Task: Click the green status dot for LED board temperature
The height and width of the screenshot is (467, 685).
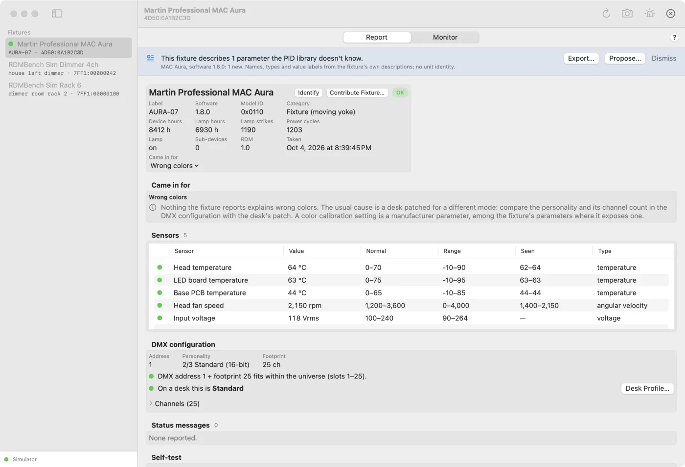Action: click(x=160, y=280)
